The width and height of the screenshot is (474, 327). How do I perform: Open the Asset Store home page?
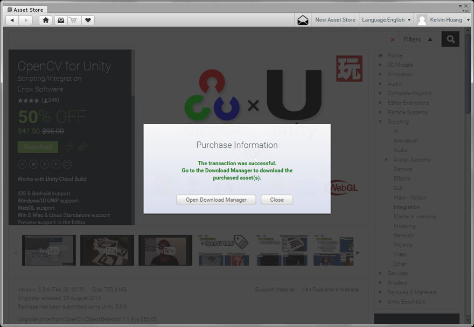(x=46, y=20)
